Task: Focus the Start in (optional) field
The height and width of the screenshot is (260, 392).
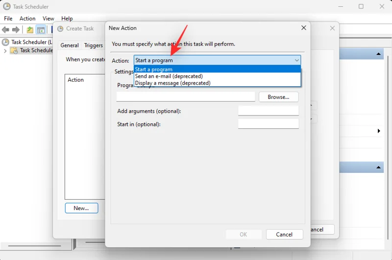Action: (268, 124)
